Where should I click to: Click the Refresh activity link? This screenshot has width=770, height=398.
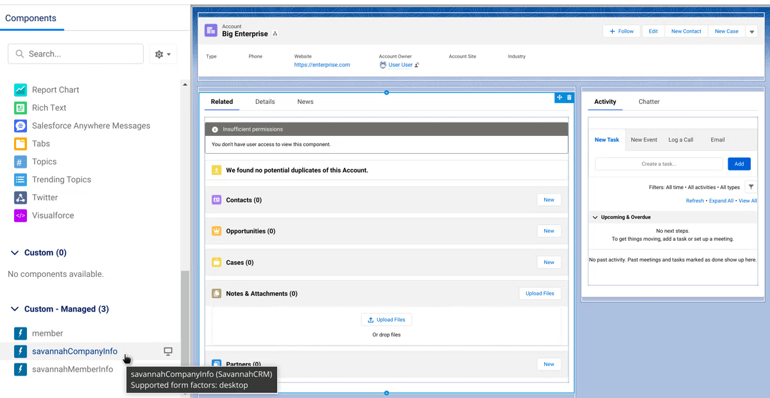(x=695, y=201)
